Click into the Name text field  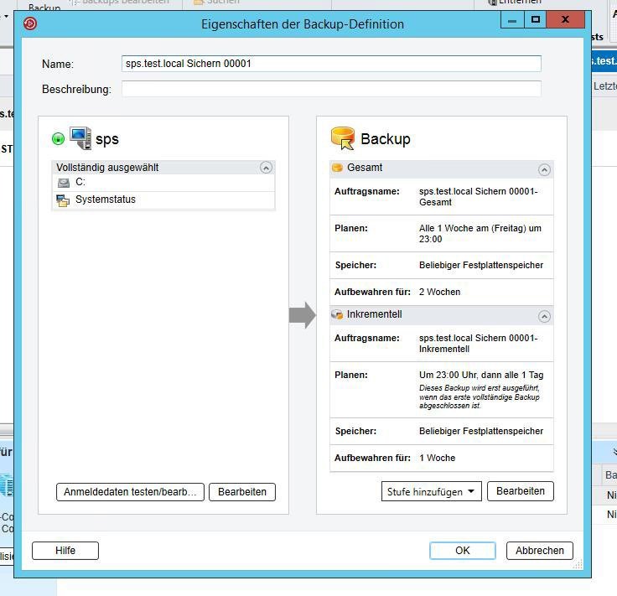pyautogui.click(x=331, y=64)
